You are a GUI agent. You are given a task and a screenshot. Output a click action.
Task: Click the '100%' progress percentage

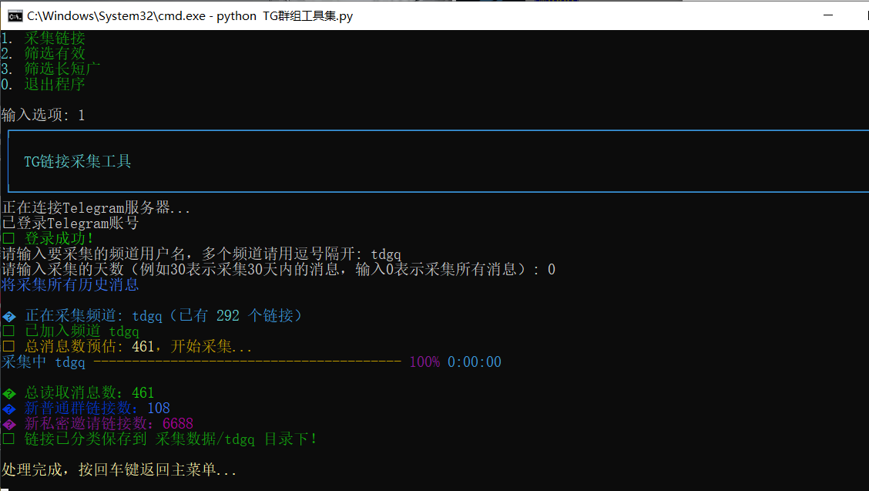[x=424, y=362]
